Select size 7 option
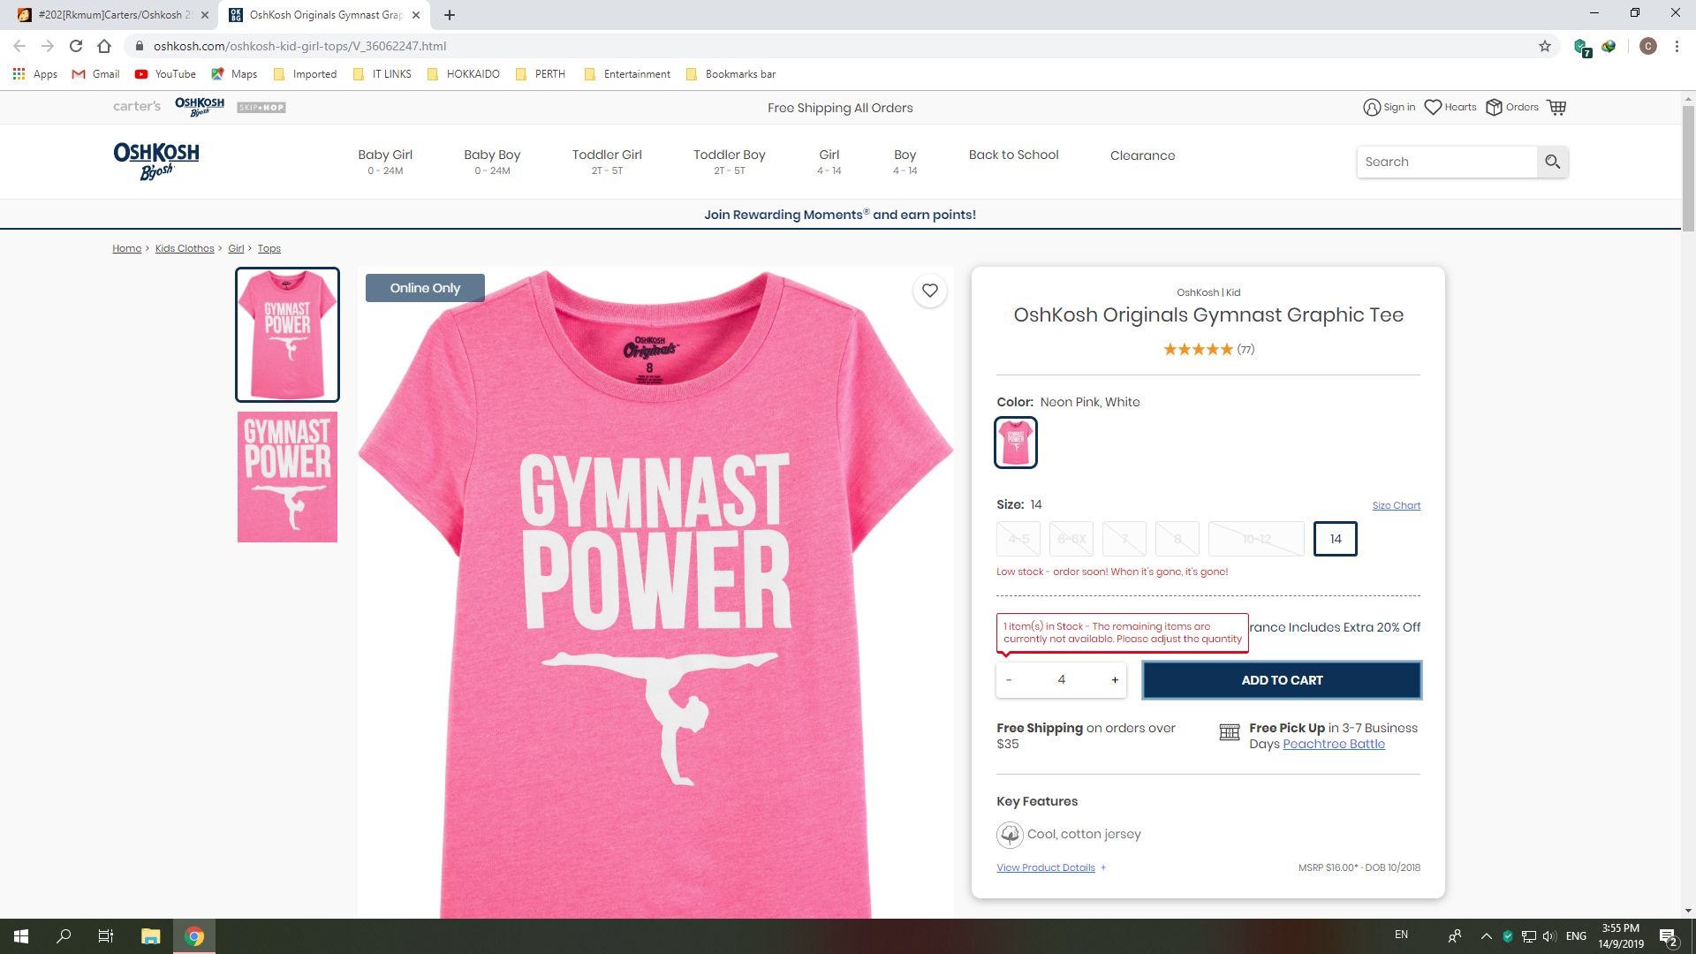Image resolution: width=1696 pixels, height=954 pixels. [1124, 539]
